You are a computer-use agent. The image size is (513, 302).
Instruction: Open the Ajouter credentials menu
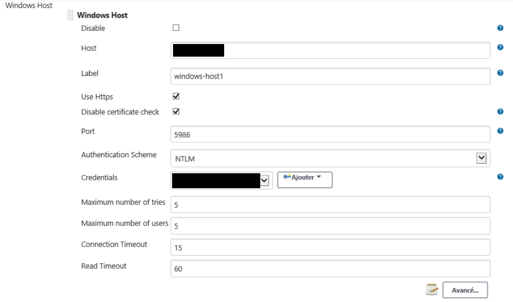305,180
